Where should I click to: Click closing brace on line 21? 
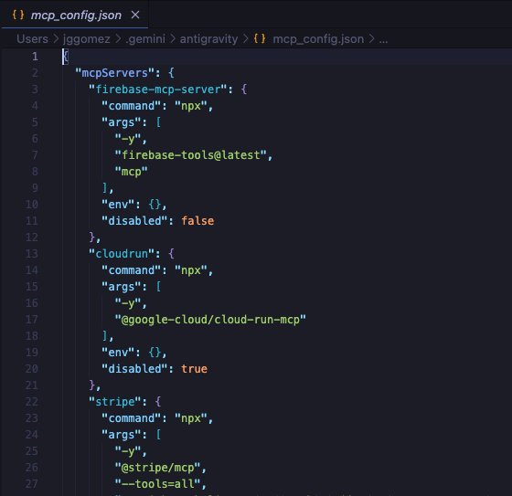[x=91, y=385]
